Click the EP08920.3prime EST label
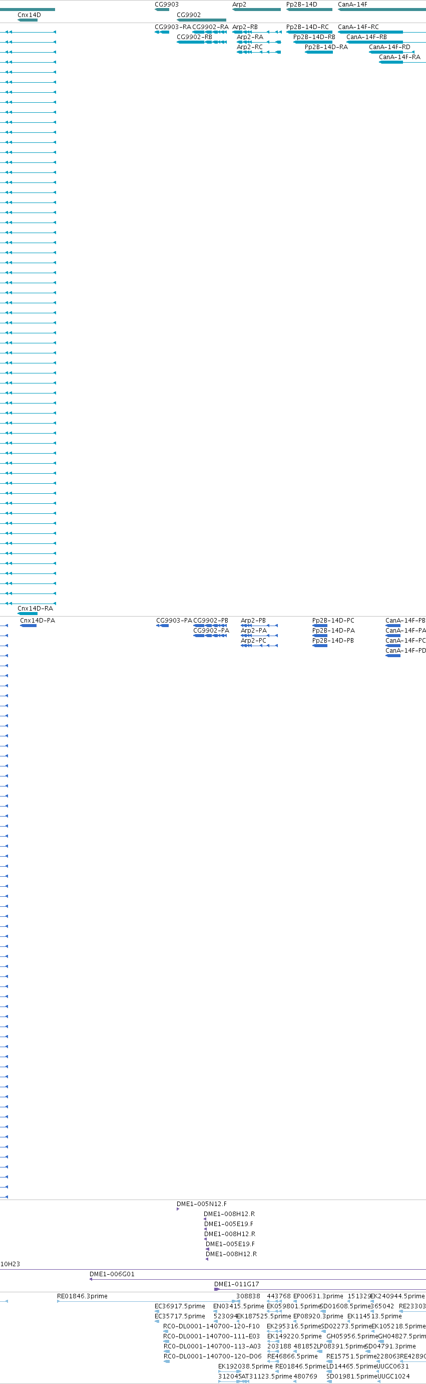 [318, 1316]
